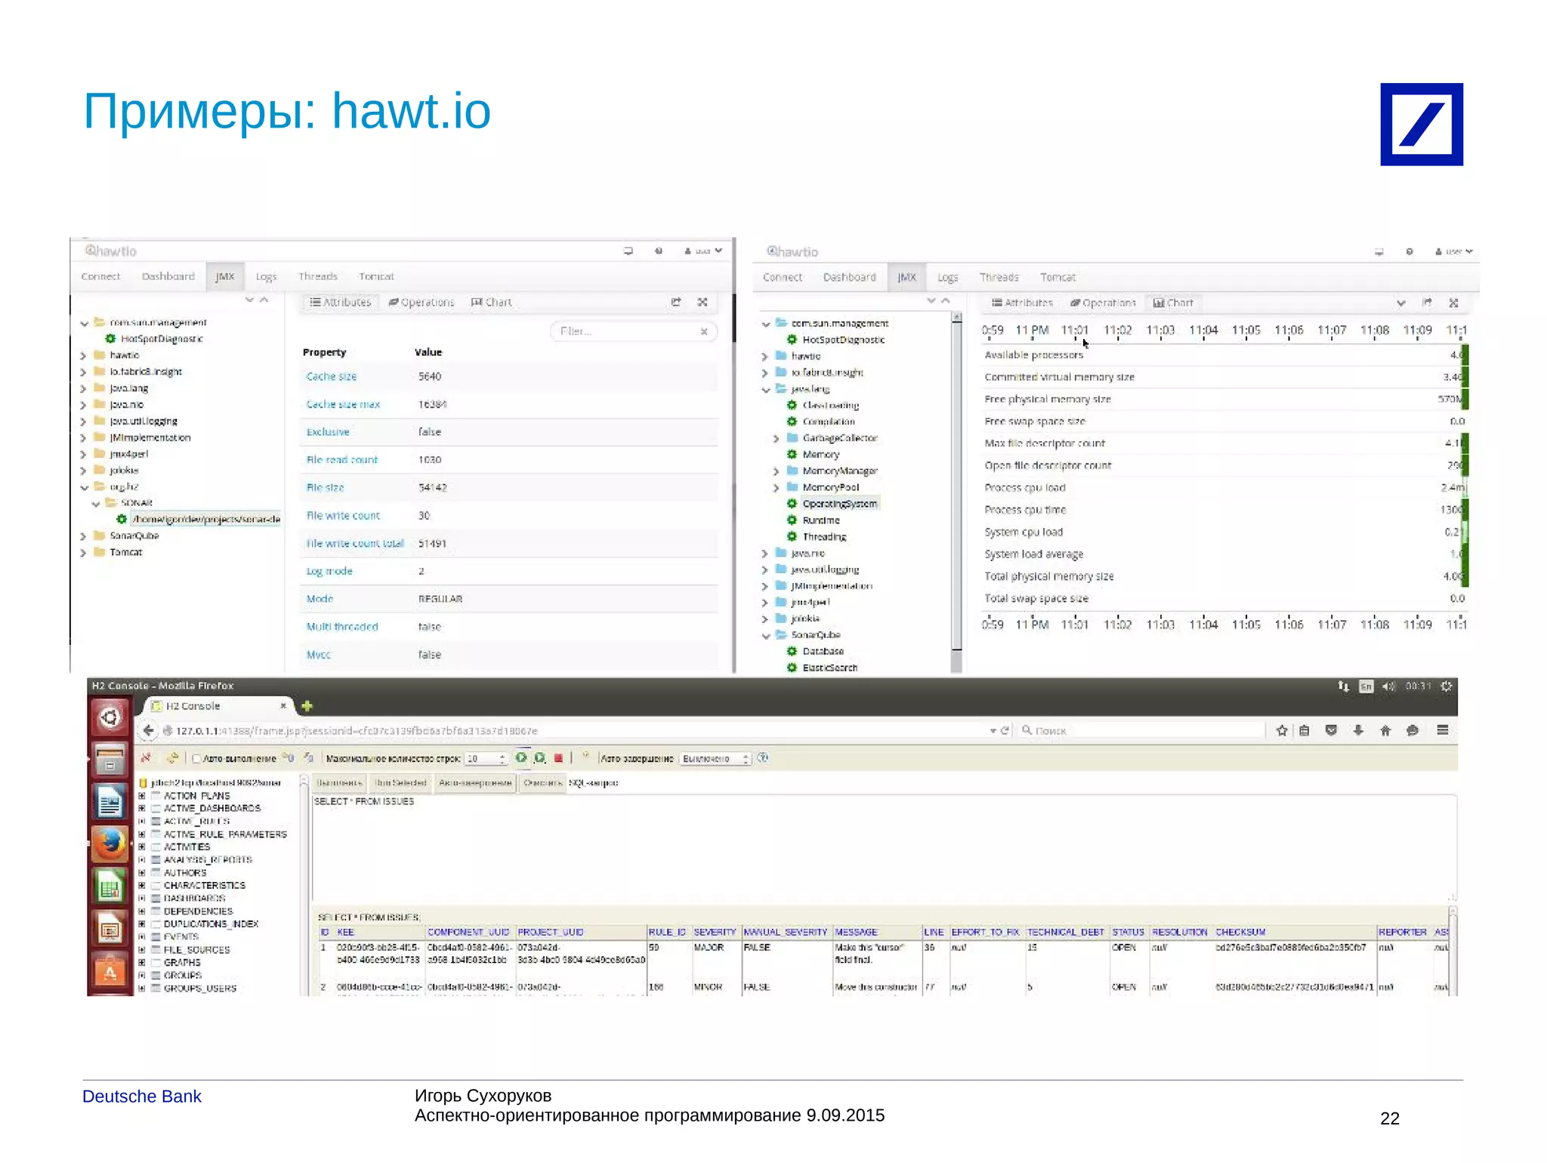The height and width of the screenshot is (1163, 1547).
Task: Click the Refresh icon in H2 toolbar
Action: (172, 757)
